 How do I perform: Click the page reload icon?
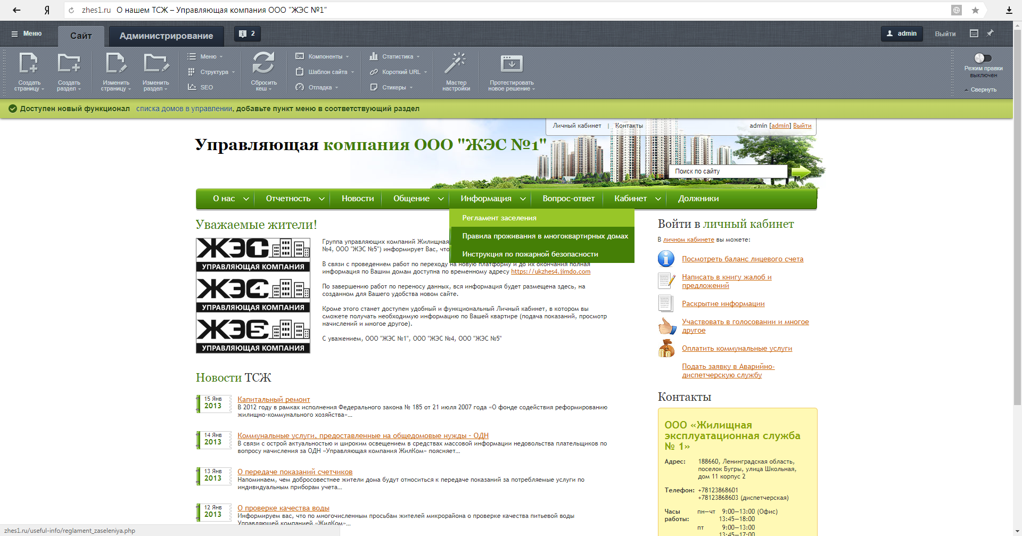[71, 10]
